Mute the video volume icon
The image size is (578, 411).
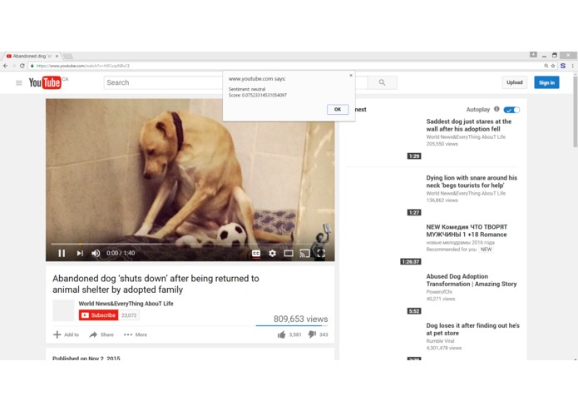(x=96, y=253)
